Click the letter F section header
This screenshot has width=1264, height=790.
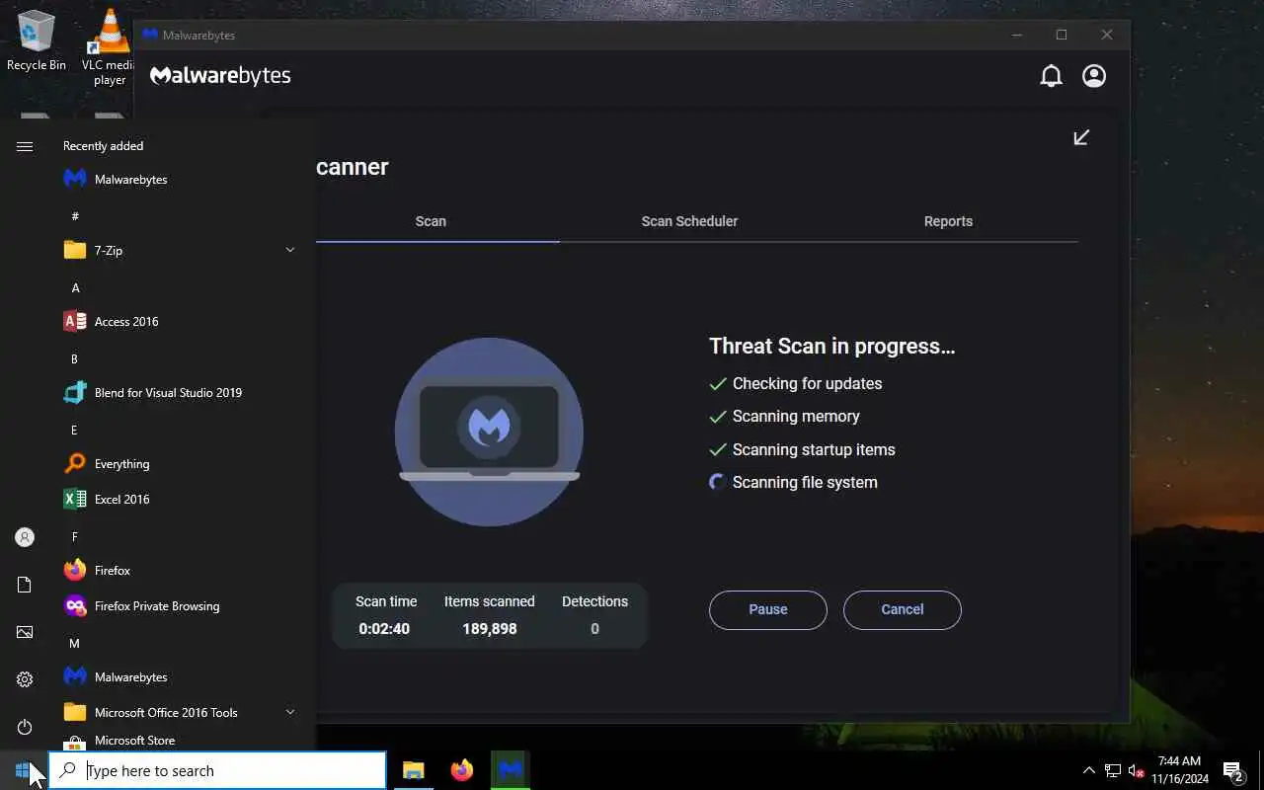tap(74, 536)
